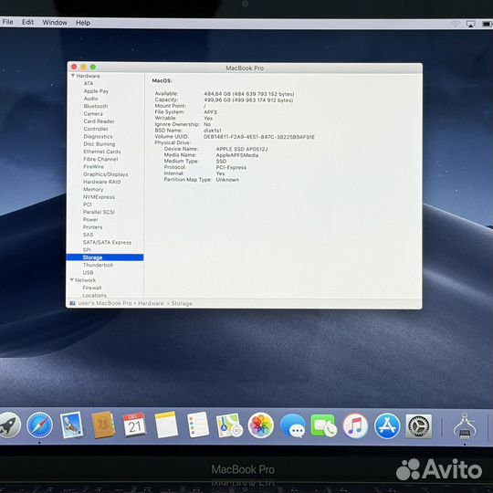Open Reminders list icon in dock
The width and height of the screenshot is (493, 493).
[x=198, y=425]
